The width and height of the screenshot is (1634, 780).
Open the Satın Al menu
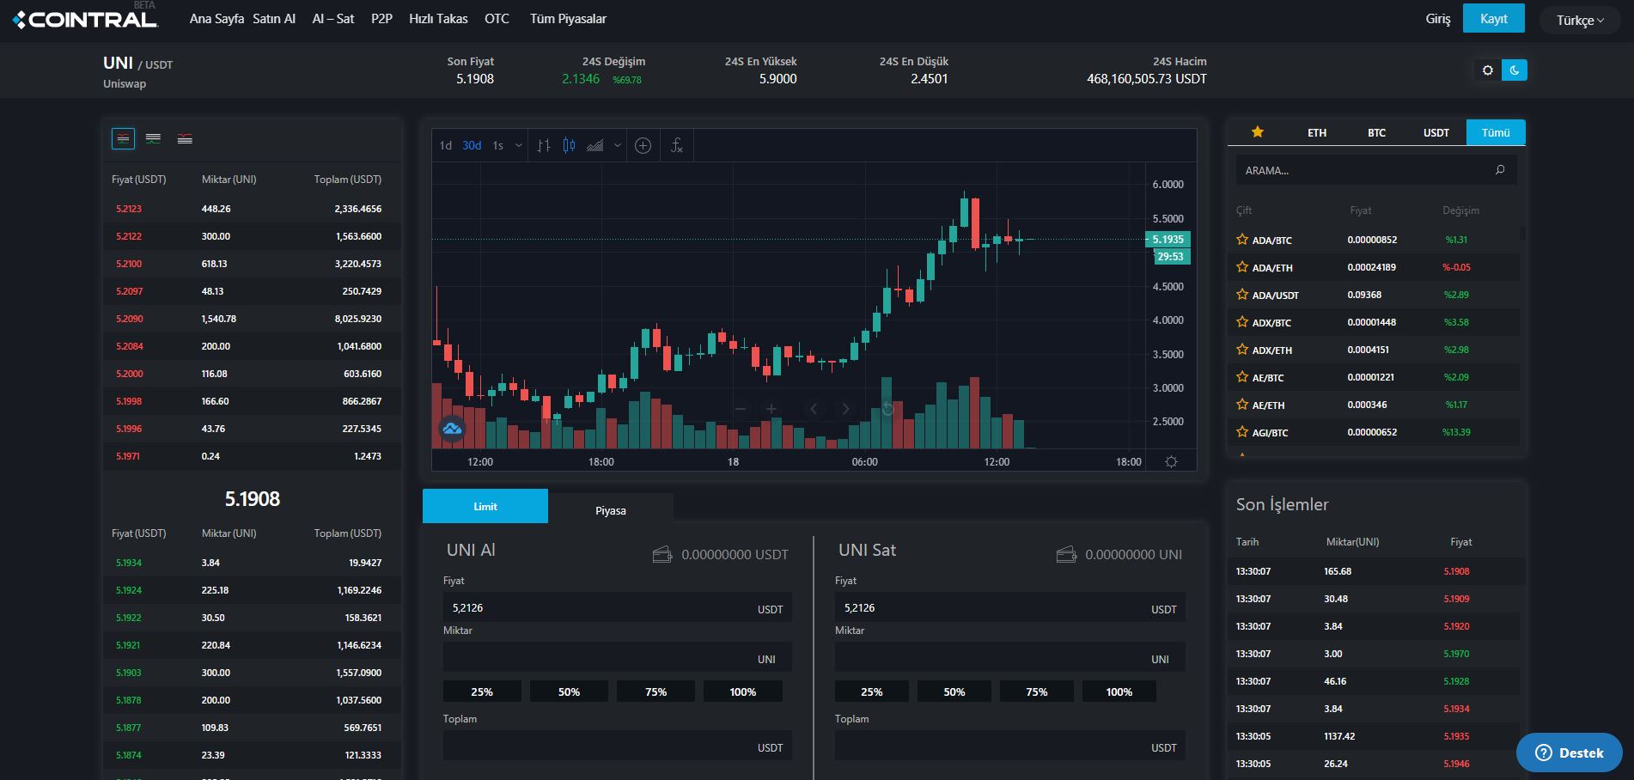[274, 19]
